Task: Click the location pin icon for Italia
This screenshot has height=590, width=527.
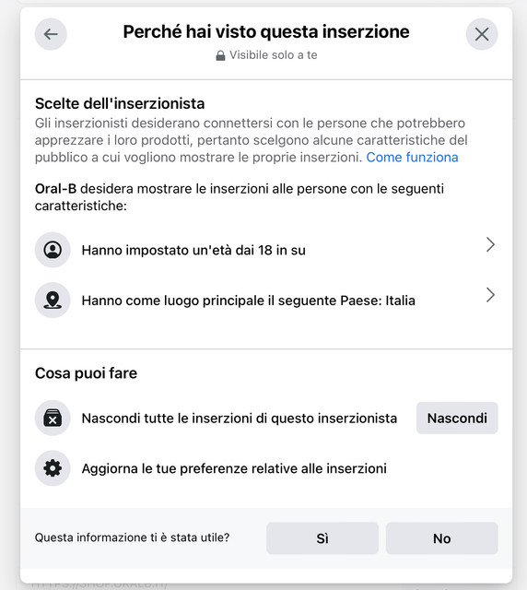Action: (x=53, y=301)
